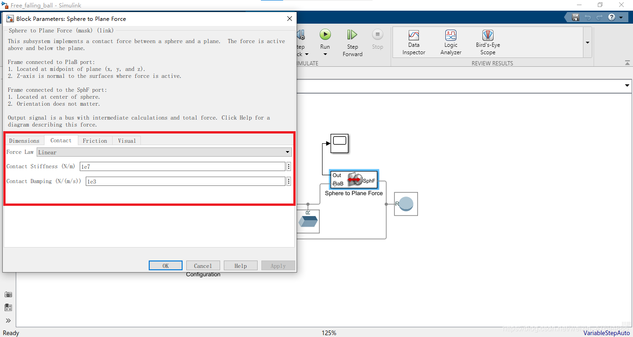
Task: Open the Help question-mark icon
Action: pos(612,17)
